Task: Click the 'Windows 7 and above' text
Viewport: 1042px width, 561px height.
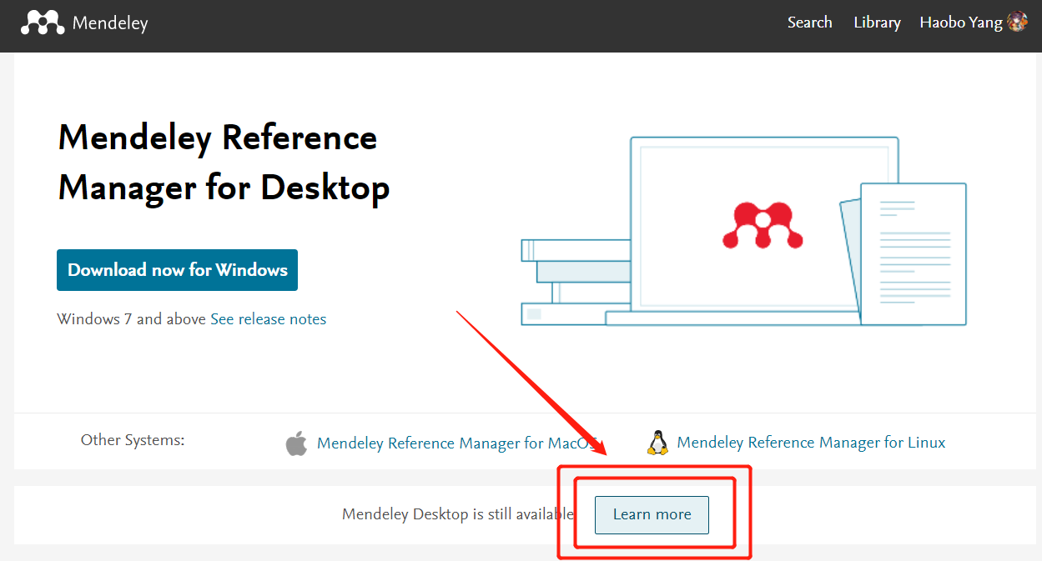Action: point(132,319)
